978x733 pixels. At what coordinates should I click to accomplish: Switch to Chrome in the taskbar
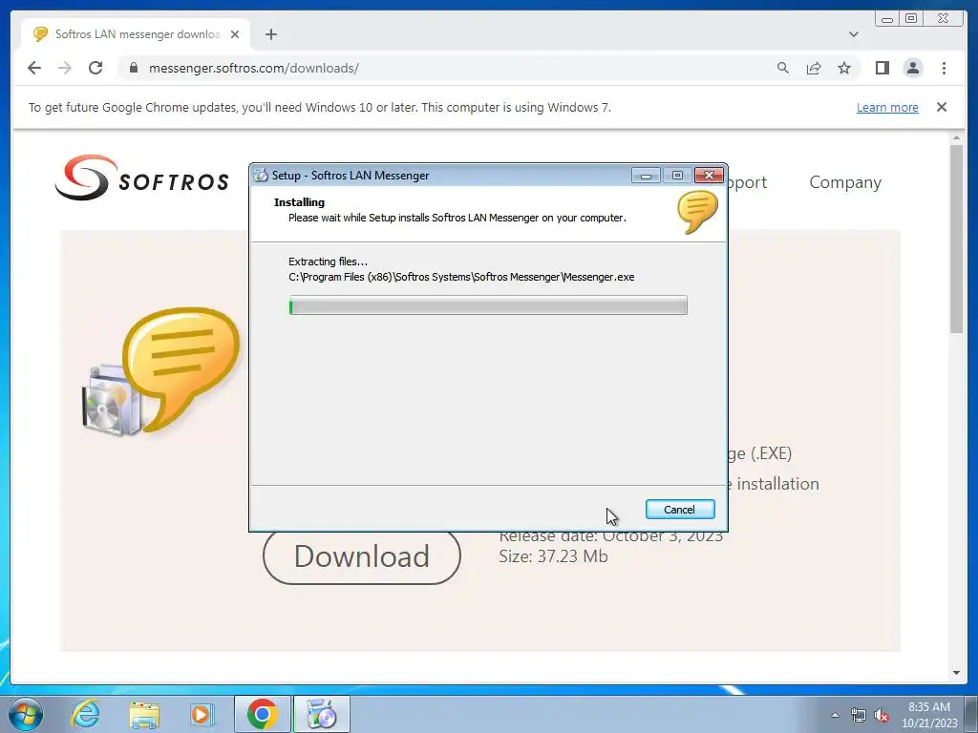click(262, 714)
